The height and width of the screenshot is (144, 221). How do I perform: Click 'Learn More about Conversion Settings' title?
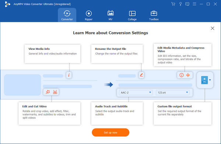pyautogui.click(x=110, y=33)
